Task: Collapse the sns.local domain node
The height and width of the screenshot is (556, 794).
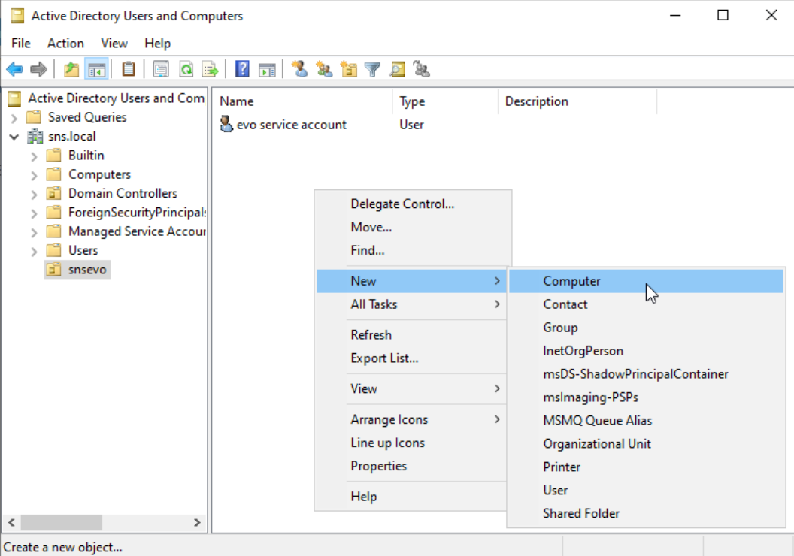Action: (14, 137)
